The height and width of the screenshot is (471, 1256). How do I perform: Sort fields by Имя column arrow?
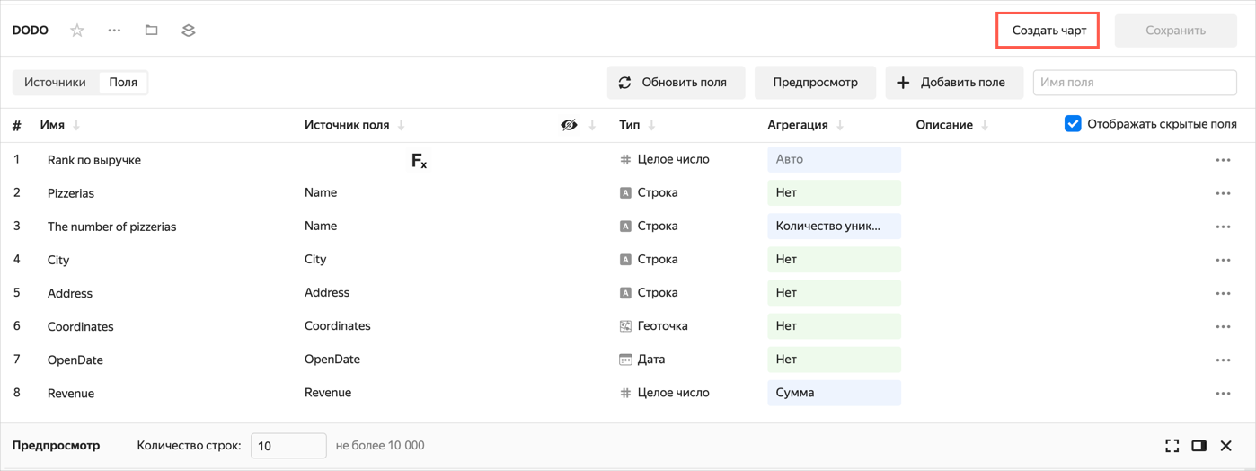point(76,126)
